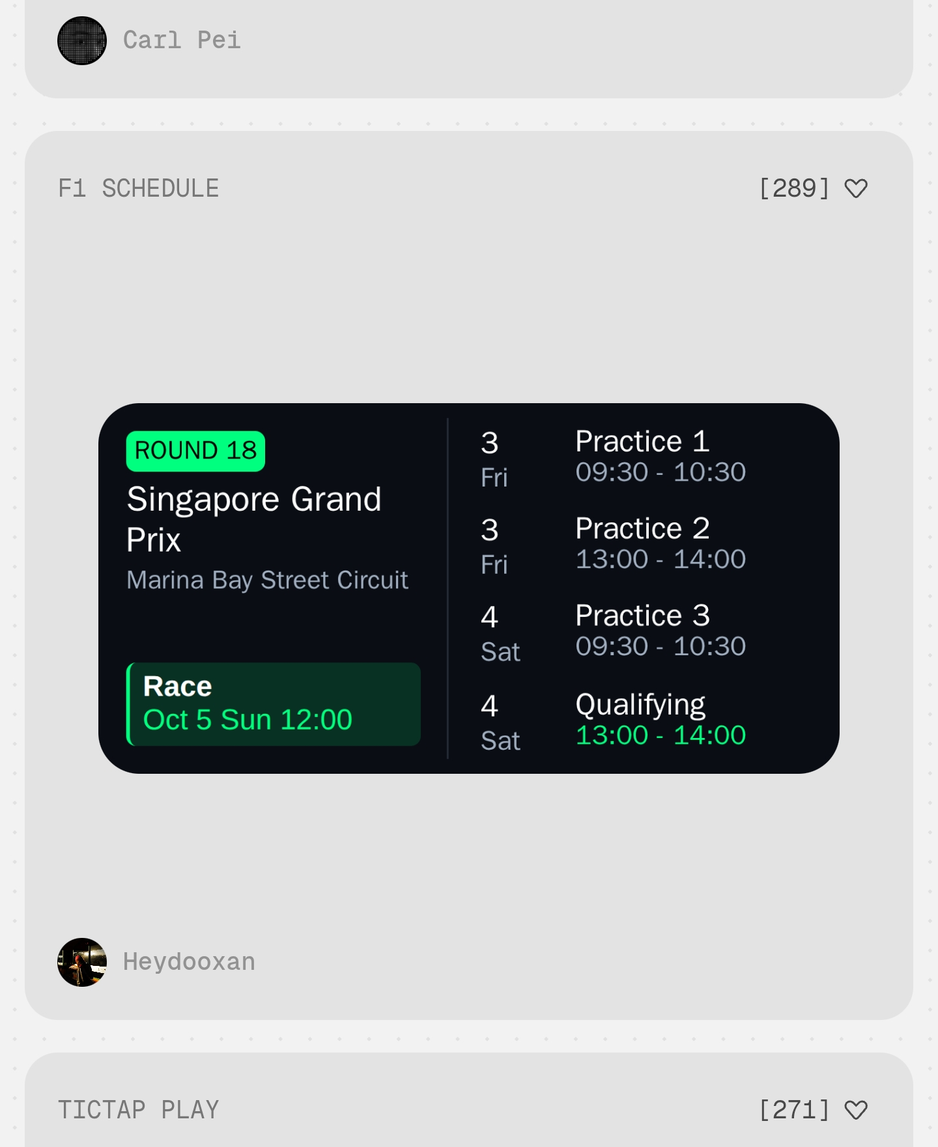Click the Carl Pei username link
This screenshot has height=1147, width=938.
(182, 40)
